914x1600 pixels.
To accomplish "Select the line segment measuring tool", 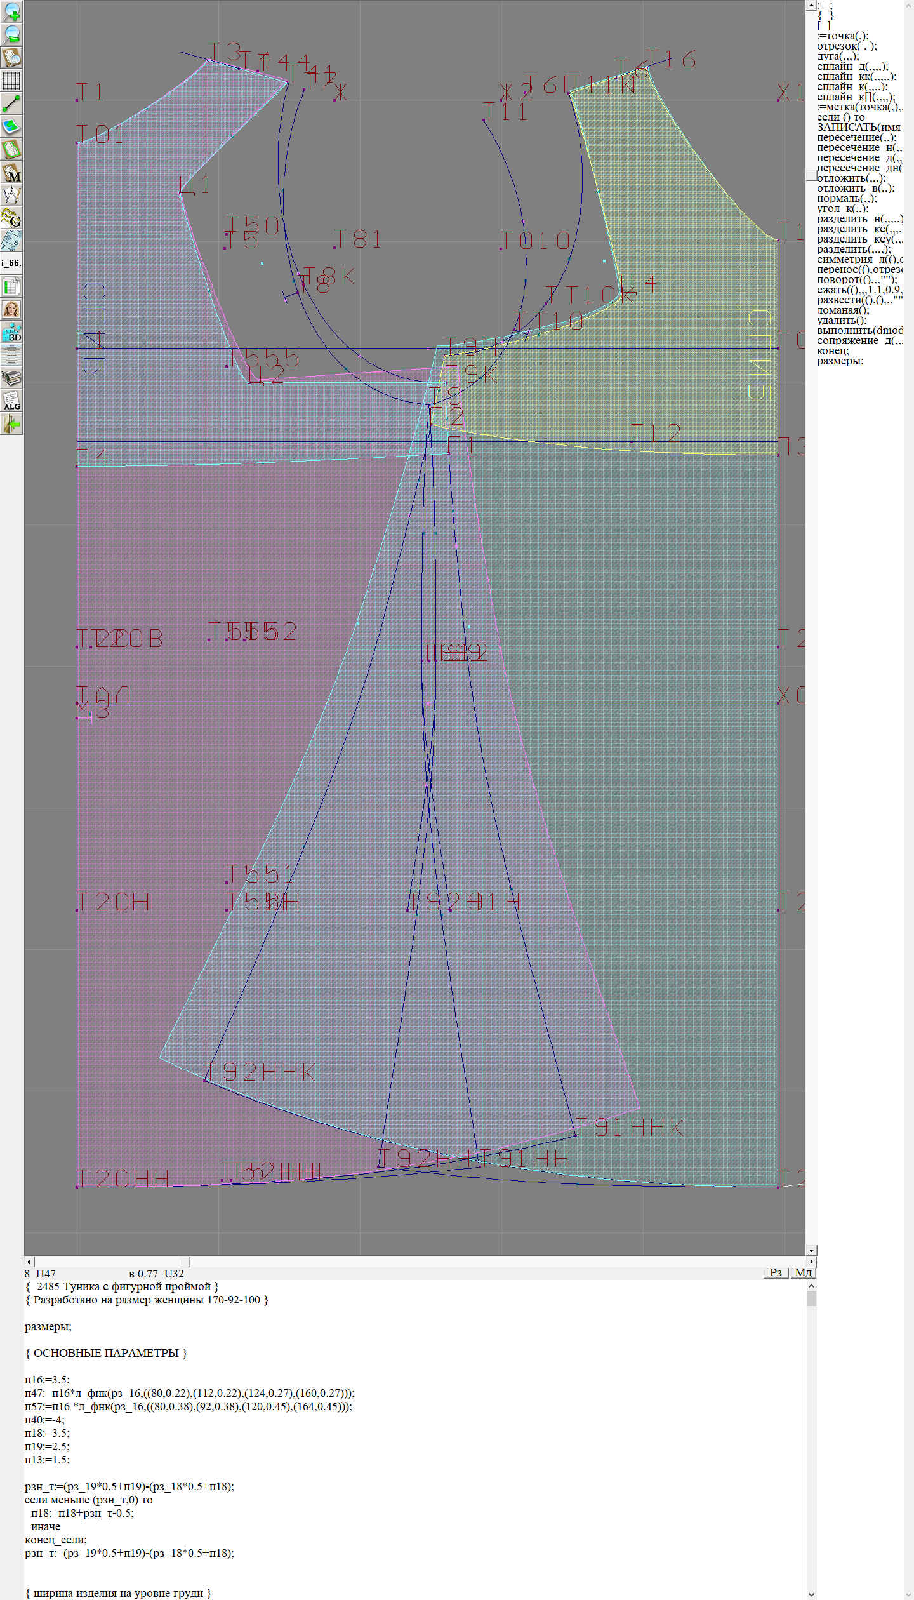I will (x=11, y=103).
